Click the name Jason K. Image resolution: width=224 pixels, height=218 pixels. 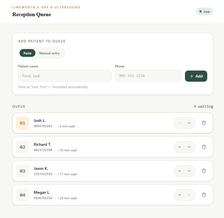pos(41,168)
